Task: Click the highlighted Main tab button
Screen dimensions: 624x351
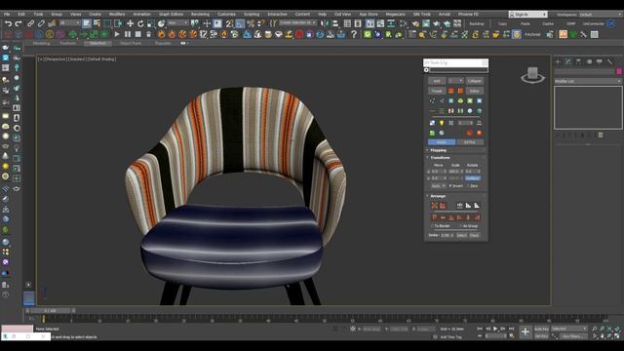Action: tap(442, 142)
